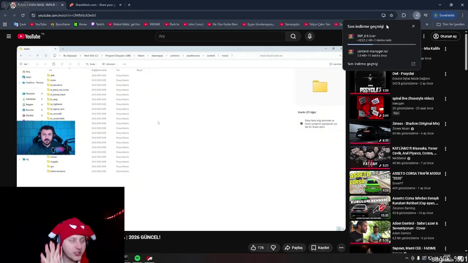Open 'spiral live (freestyle video)' title link

[413, 99]
